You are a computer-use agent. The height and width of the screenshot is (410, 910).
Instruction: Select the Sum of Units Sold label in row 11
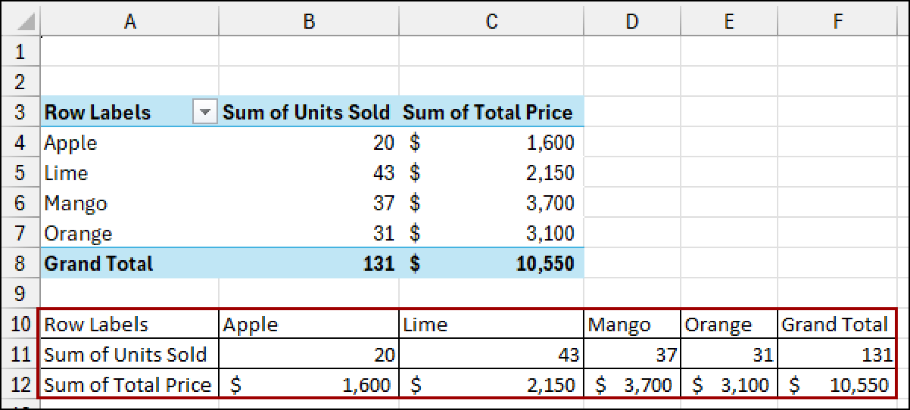126,354
